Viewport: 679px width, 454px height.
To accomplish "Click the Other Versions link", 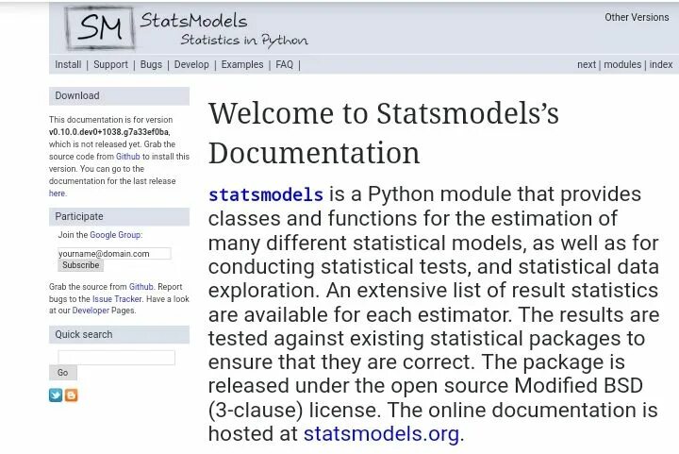I will pos(637,17).
